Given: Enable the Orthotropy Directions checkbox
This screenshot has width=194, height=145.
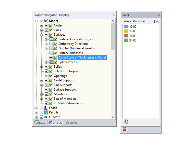Looking at the screenshot, I should point(51,44).
